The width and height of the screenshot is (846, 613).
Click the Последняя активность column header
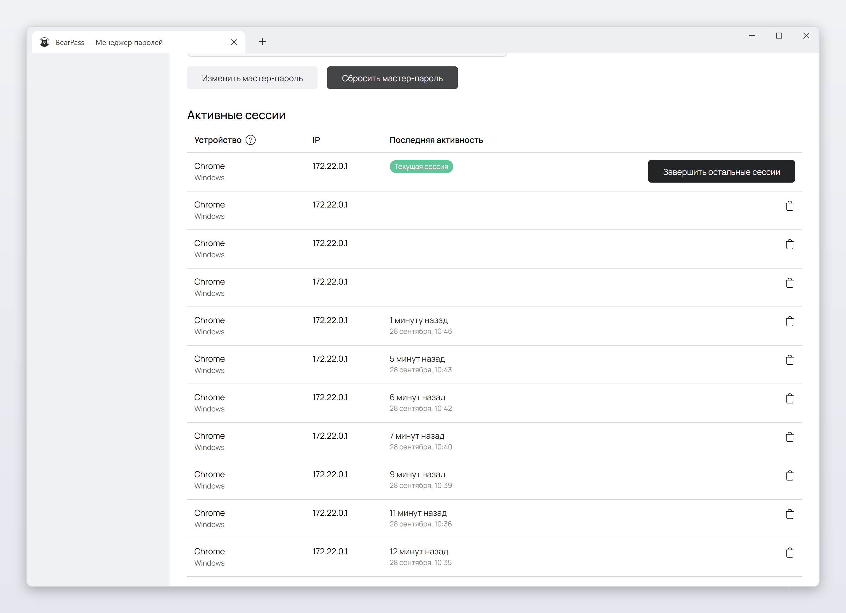pos(436,140)
